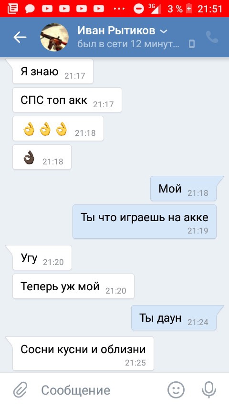Tap the first YouTube notification icon
The width and height of the screenshot is (229, 407).
[47, 9]
